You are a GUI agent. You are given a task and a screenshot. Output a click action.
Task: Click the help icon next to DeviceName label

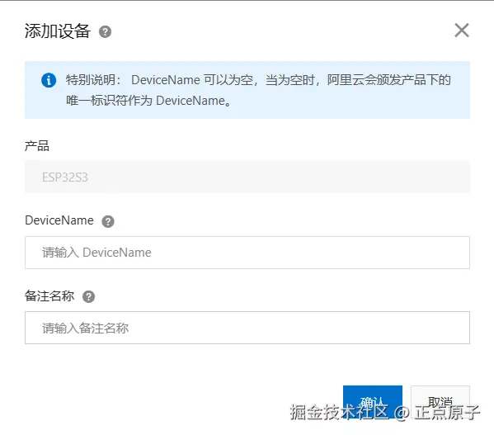(108, 221)
